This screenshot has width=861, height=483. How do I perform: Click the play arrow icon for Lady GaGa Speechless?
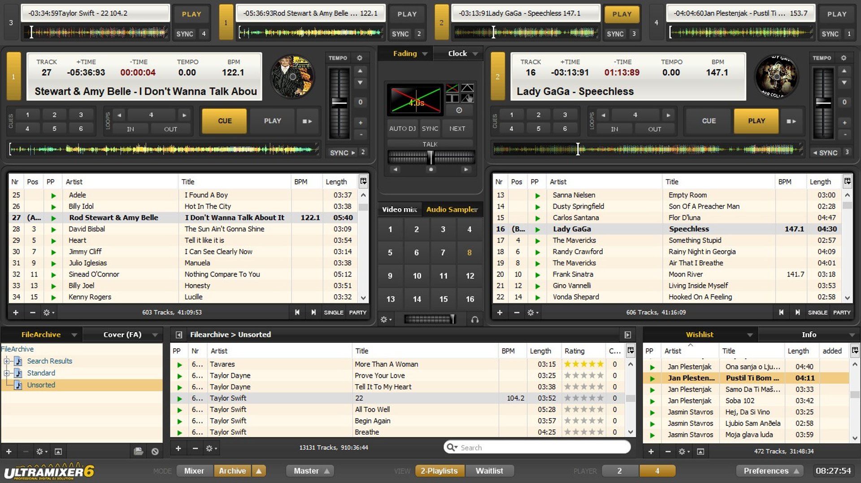click(537, 229)
